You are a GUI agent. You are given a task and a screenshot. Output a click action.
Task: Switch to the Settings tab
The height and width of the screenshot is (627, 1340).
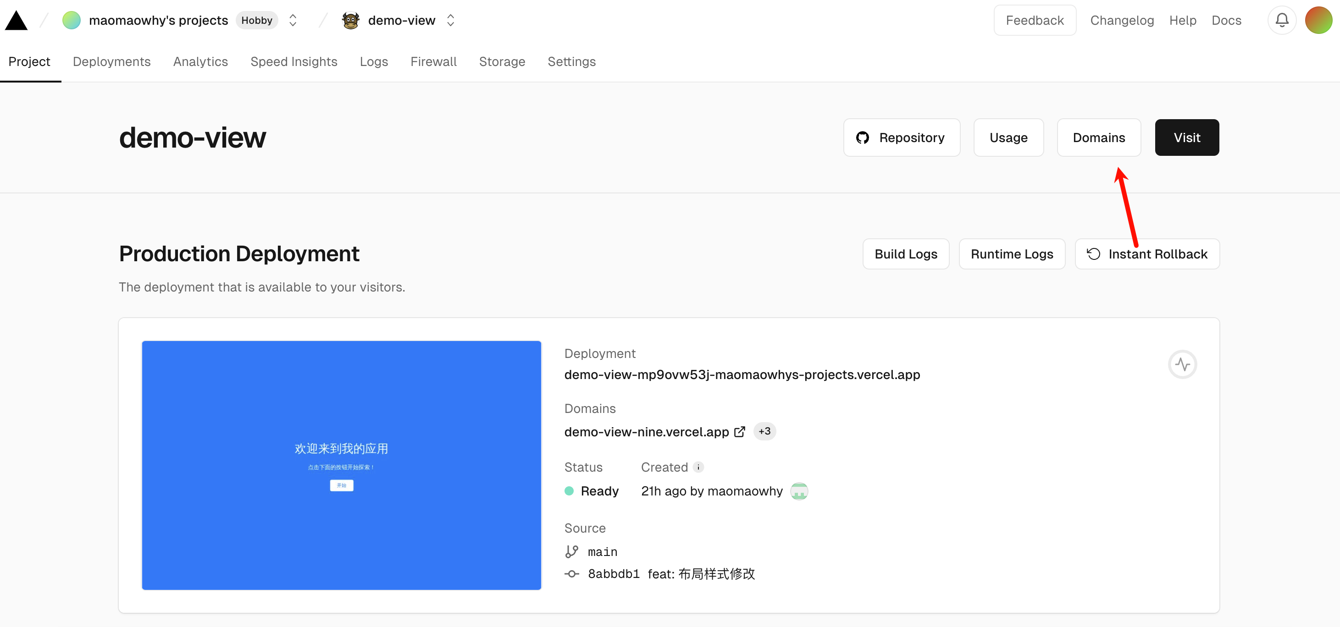(571, 61)
